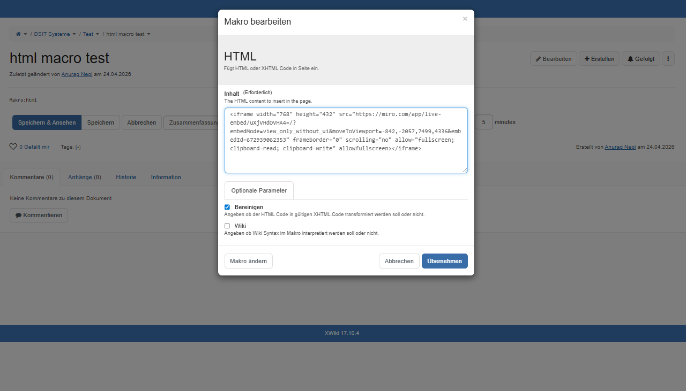Expand the DSIT Systeme breadcrumb dropdown
The width and height of the screenshot is (686, 391).
pyautogui.click(x=74, y=34)
